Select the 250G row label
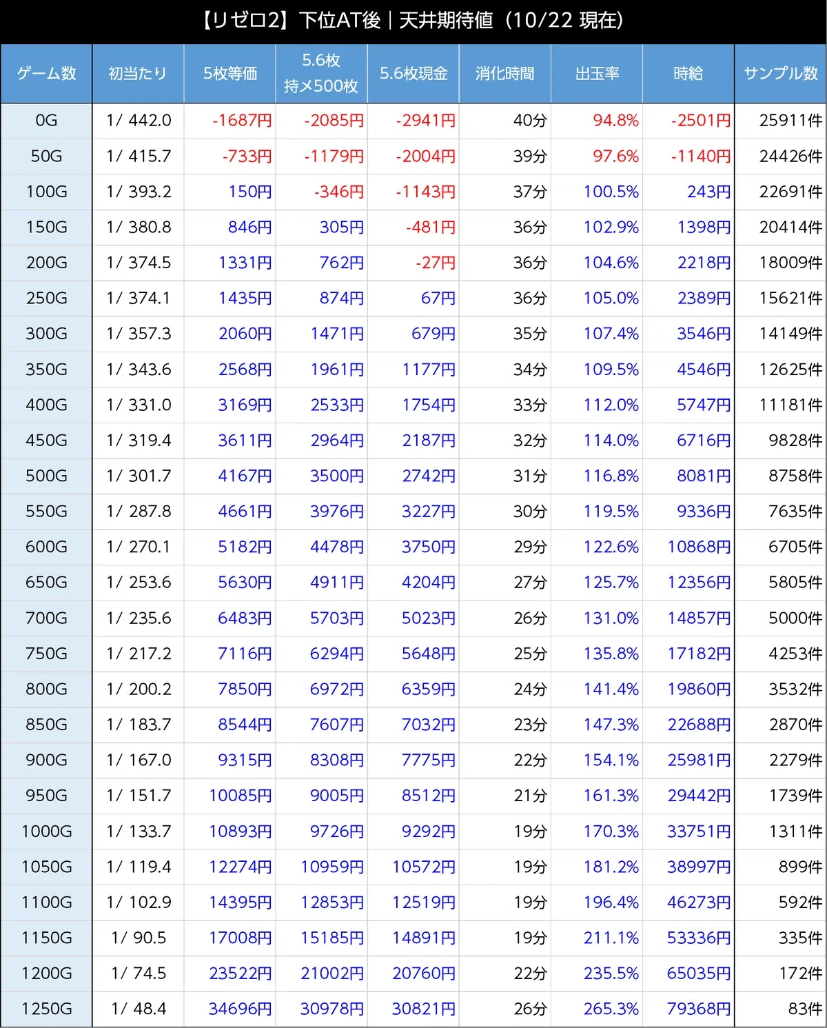 point(46,299)
